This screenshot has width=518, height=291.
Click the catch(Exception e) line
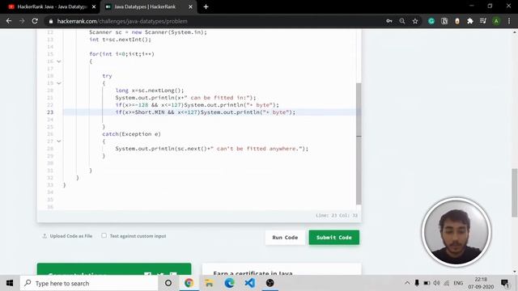point(131,134)
